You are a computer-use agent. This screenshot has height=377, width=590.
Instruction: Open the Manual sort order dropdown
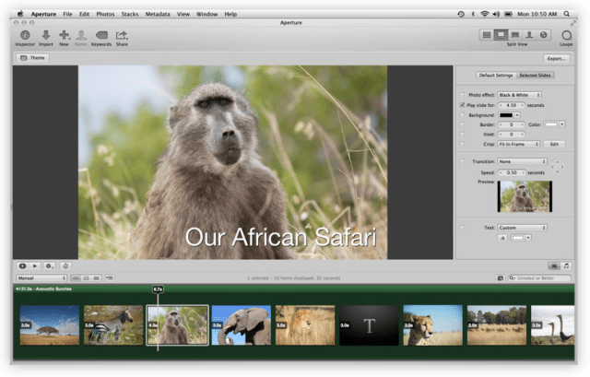(41, 278)
